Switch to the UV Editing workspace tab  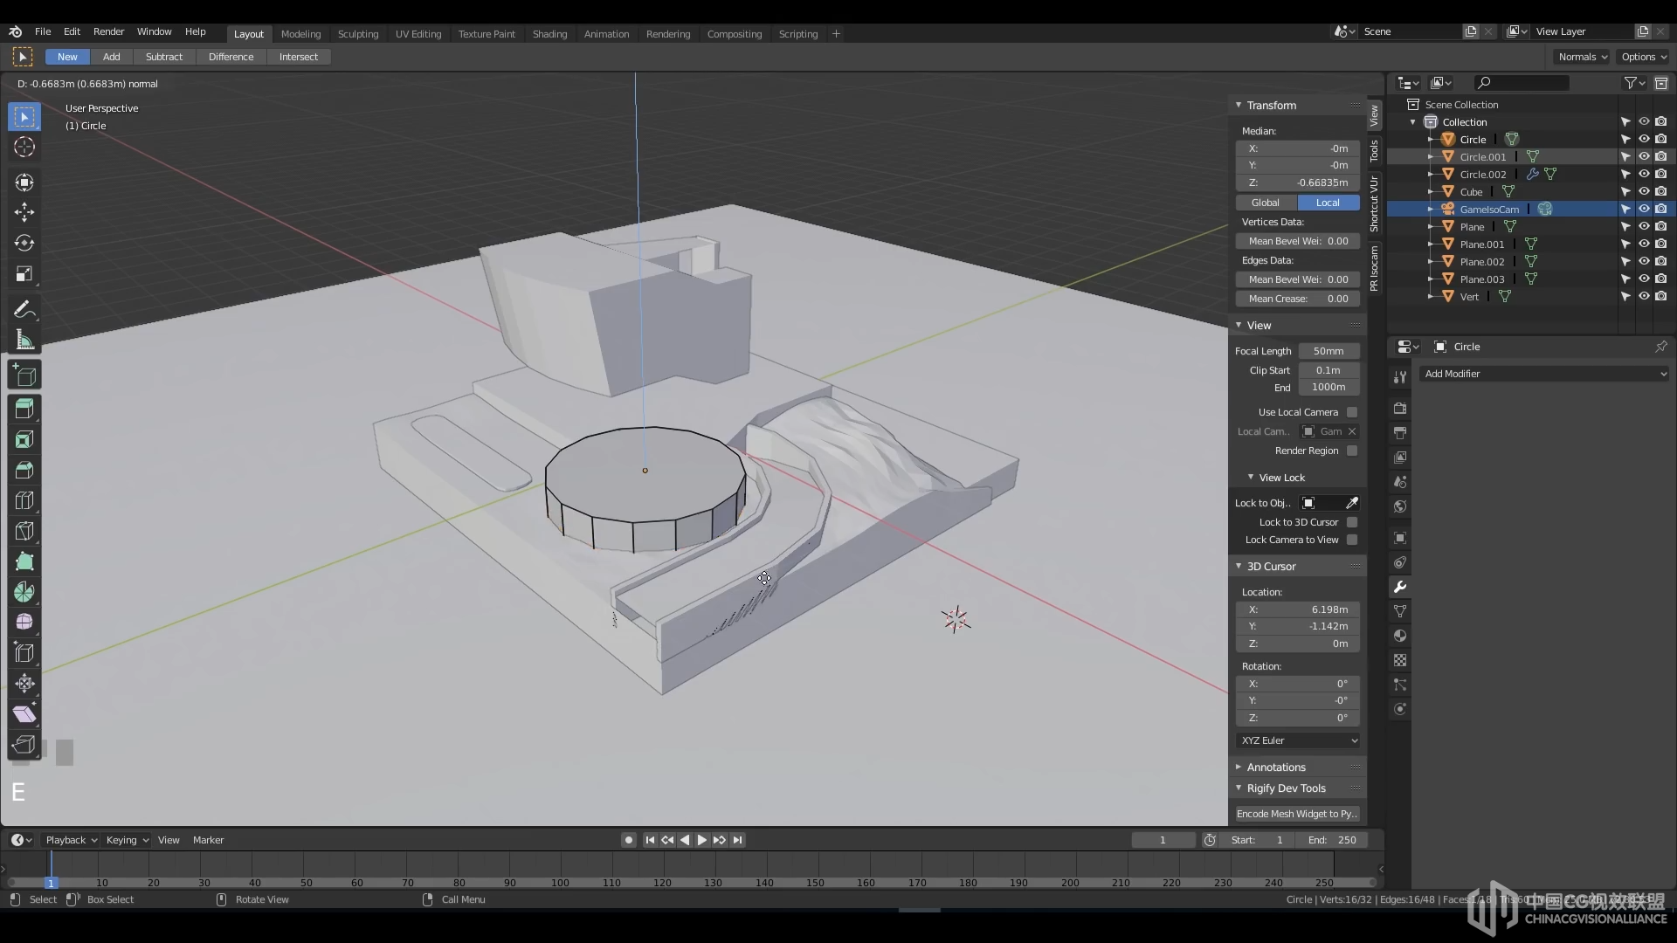click(418, 34)
